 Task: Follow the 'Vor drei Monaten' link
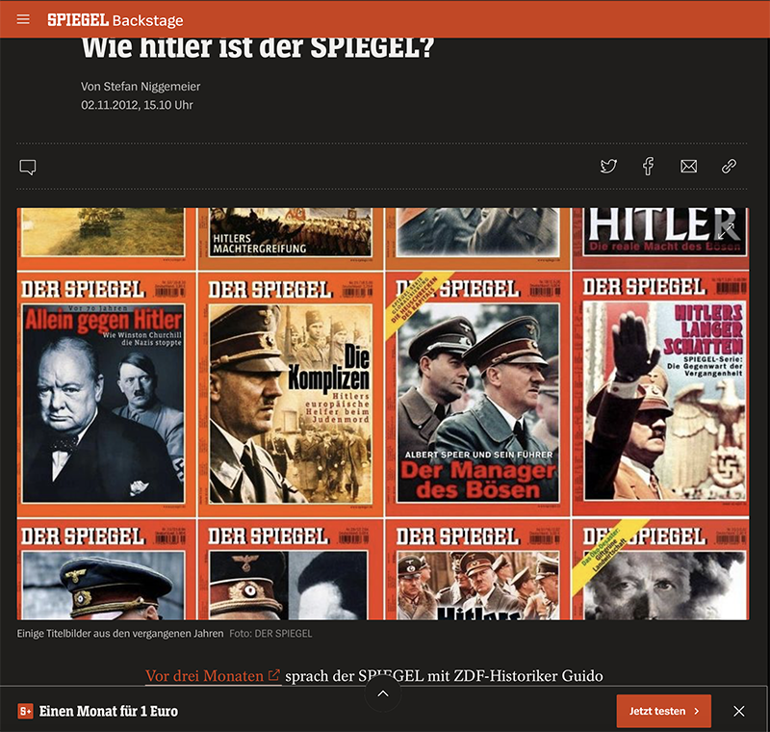[205, 676]
